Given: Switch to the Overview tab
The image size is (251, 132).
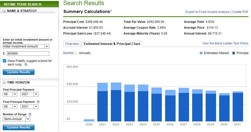Looking at the screenshot, I should click(x=72, y=44).
